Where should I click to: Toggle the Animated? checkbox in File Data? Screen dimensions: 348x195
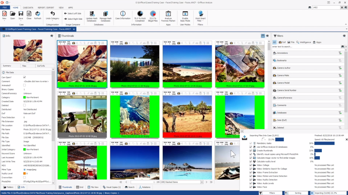(x=24, y=85)
